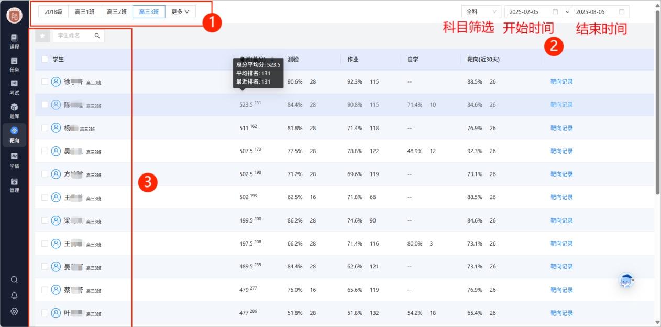Click the star favorites filter button
This screenshot has height=327, width=661.
[x=42, y=36]
